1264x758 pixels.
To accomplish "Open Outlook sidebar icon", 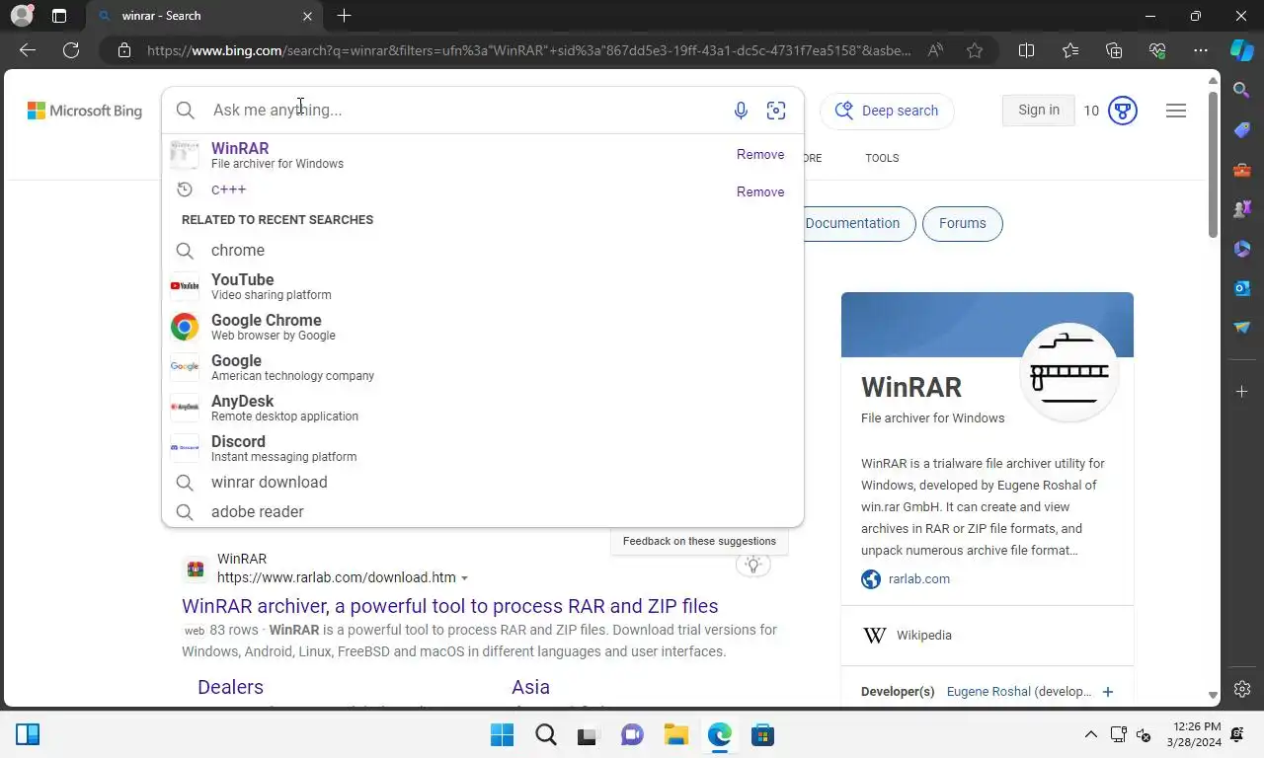I will (x=1242, y=288).
